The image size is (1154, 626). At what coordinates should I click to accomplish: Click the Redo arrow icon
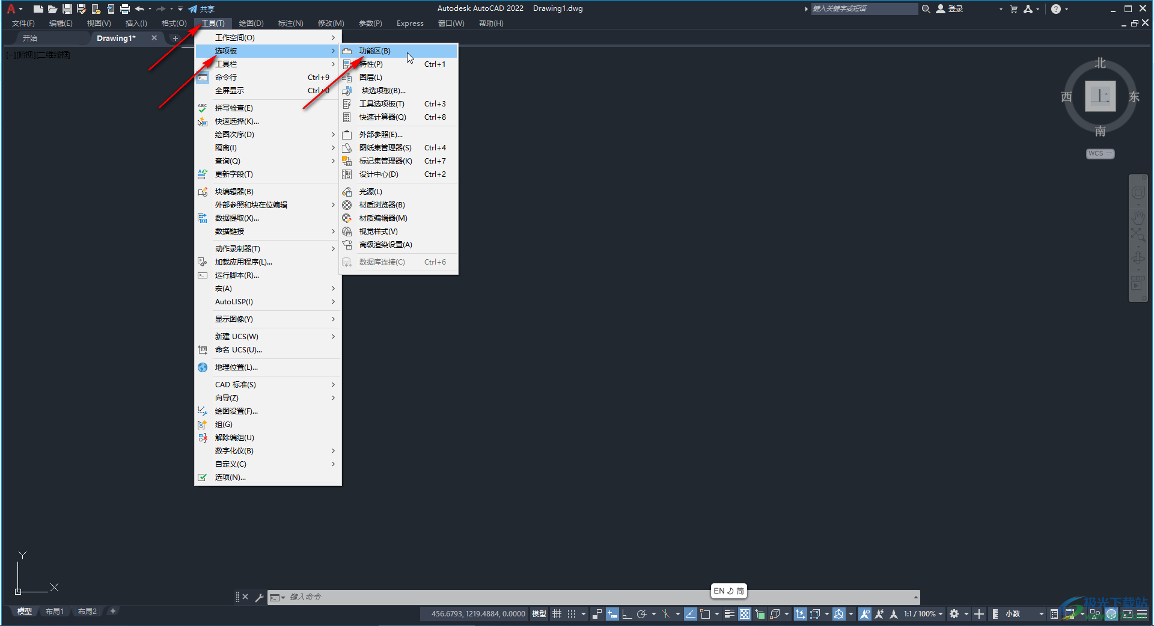(x=160, y=9)
